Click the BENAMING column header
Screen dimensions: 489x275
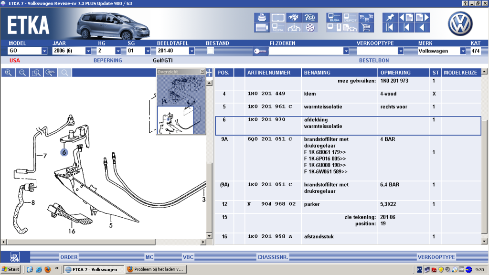tap(340, 73)
